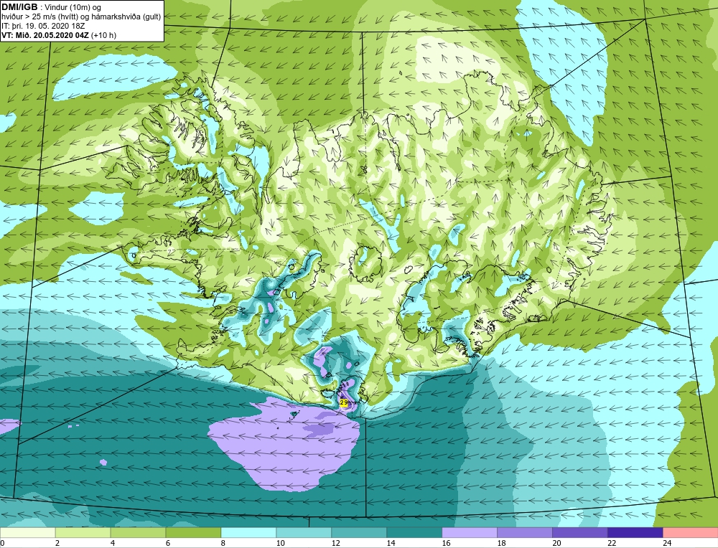The height and width of the screenshot is (548, 718).
Task: Click the legend scale number '22'
Action: pos(612,544)
